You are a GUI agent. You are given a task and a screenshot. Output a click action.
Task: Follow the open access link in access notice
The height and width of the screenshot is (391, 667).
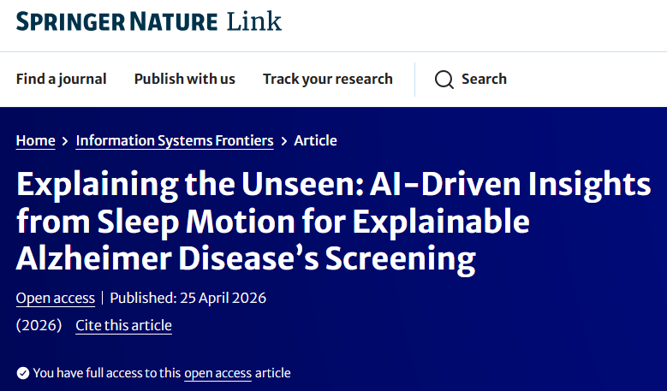(217, 373)
